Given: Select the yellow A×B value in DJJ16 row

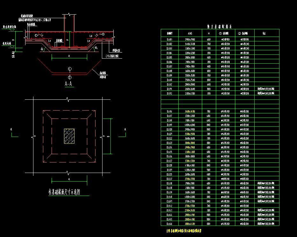Looking at the screenshot, I should pos(190,111).
